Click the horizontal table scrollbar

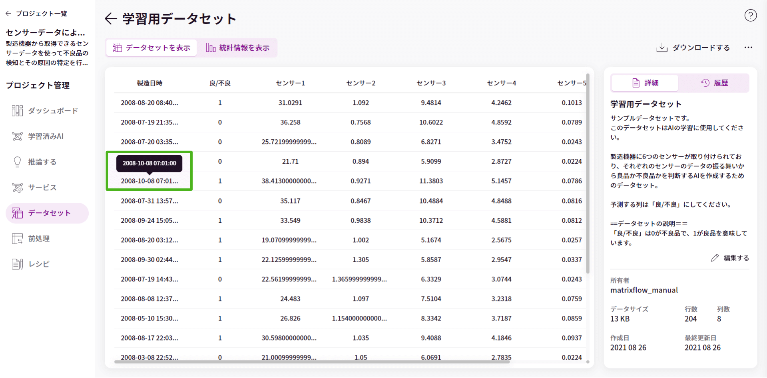(312, 362)
